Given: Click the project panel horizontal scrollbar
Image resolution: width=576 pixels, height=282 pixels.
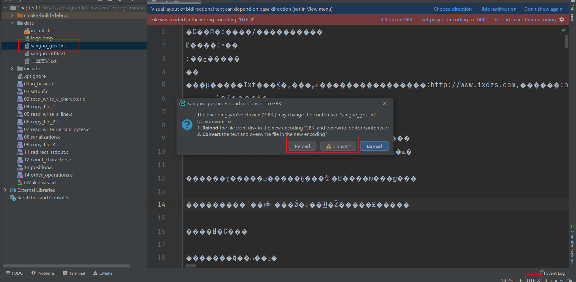Looking at the screenshot, I should click(x=66, y=266).
